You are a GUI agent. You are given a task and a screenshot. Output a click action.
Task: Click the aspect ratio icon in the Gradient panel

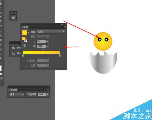[x=34, y=46]
